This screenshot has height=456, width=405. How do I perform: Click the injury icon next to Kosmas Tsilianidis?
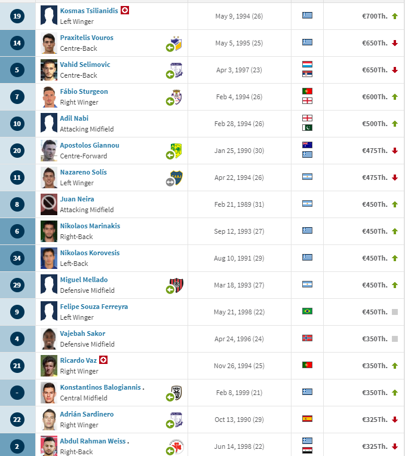[125, 11]
